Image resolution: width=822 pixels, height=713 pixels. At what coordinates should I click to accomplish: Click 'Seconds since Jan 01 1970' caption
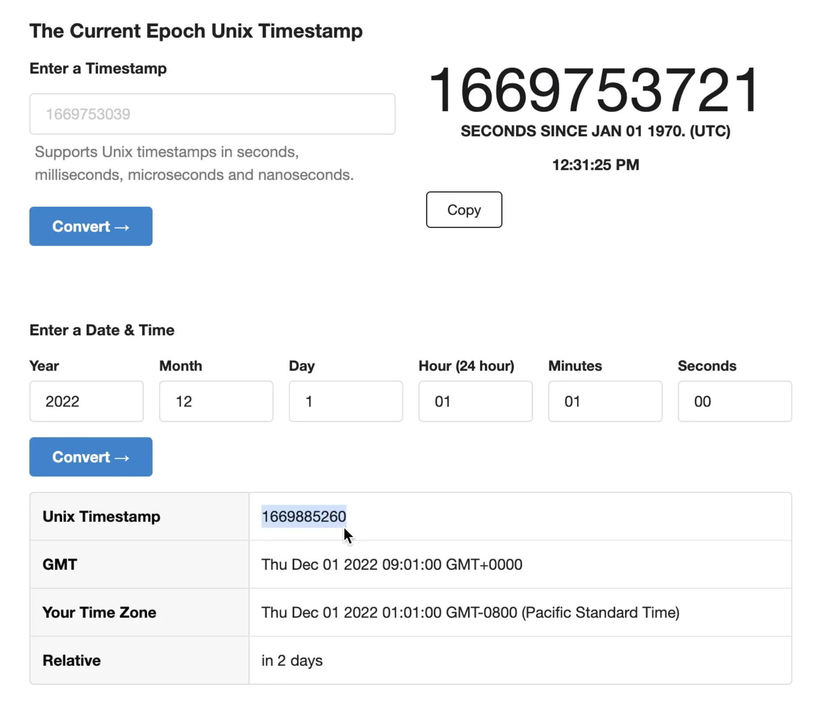point(595,131)
